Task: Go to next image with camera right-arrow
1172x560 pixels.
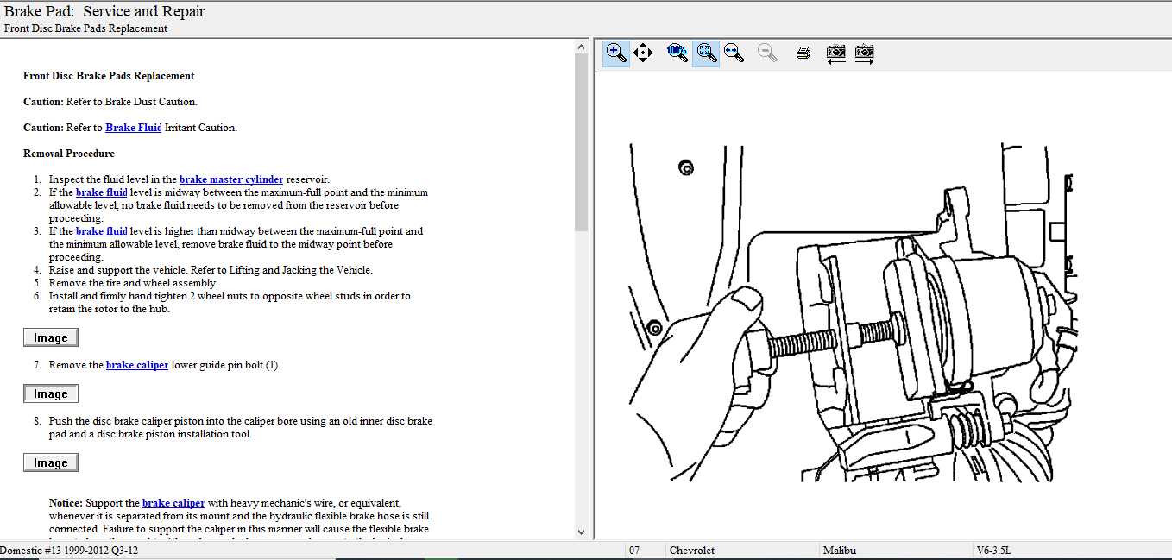Action: 864,53
